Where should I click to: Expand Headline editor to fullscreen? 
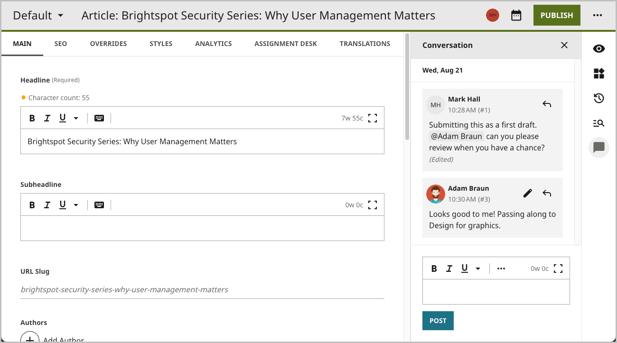[373, 118]
